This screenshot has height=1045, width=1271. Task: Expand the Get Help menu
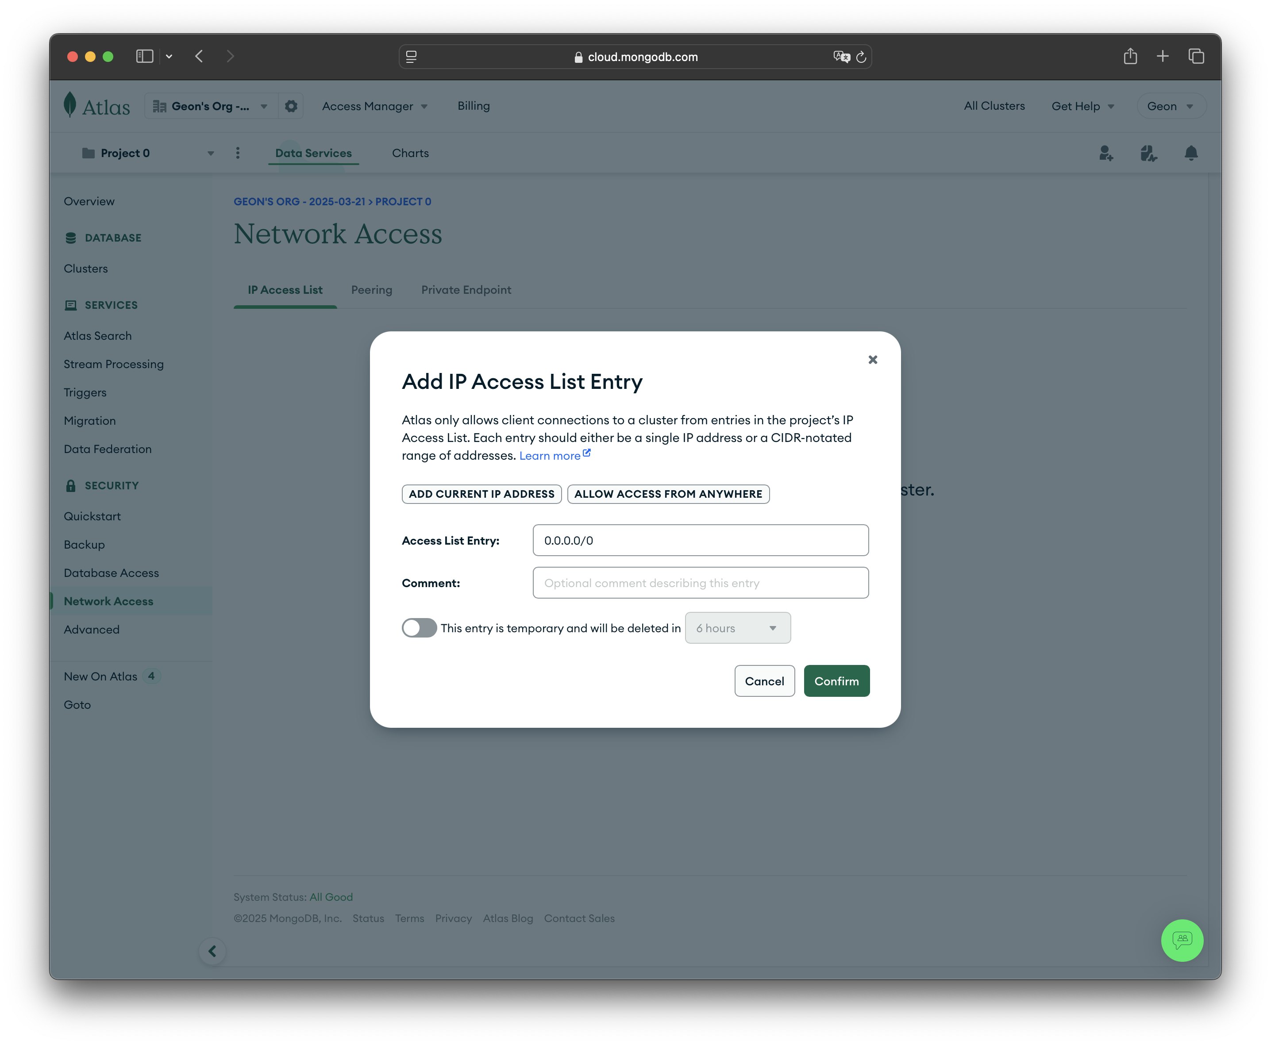pyautogui.click(x=1082, y=106)
